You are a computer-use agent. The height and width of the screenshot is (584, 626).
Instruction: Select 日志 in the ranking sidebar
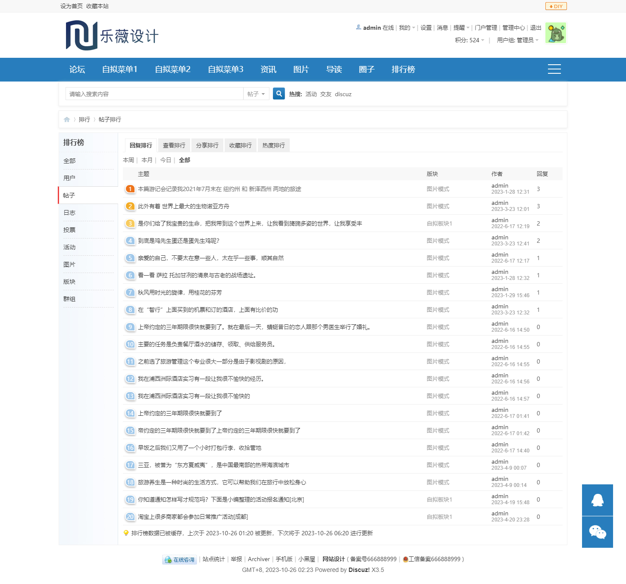point(69,213)
